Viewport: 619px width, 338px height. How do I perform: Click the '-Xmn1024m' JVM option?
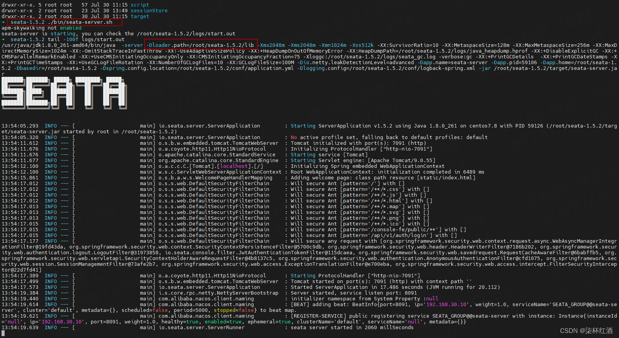(x=332, y=45)
